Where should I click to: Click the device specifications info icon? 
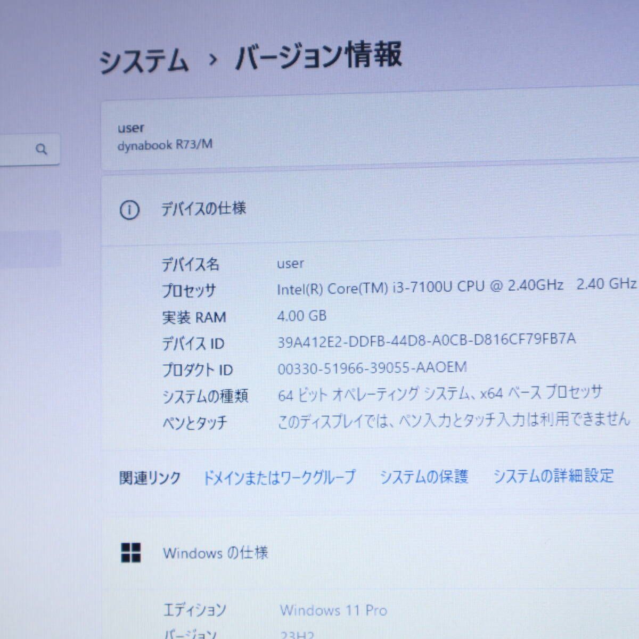tap(129, 210)
